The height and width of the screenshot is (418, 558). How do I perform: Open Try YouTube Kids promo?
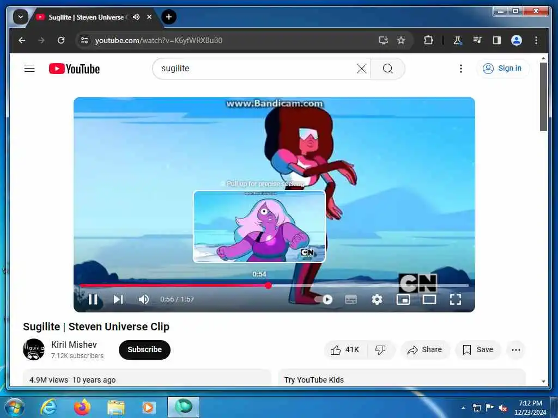pos(402,378)
